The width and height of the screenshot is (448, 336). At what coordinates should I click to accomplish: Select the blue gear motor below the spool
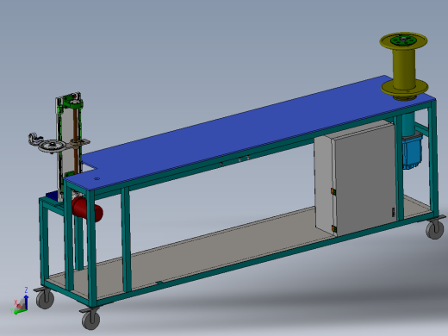[x=413, y=152]
